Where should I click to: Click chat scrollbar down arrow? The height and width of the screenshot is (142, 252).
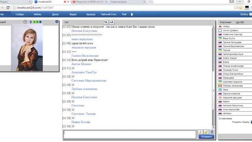[213, 127]
